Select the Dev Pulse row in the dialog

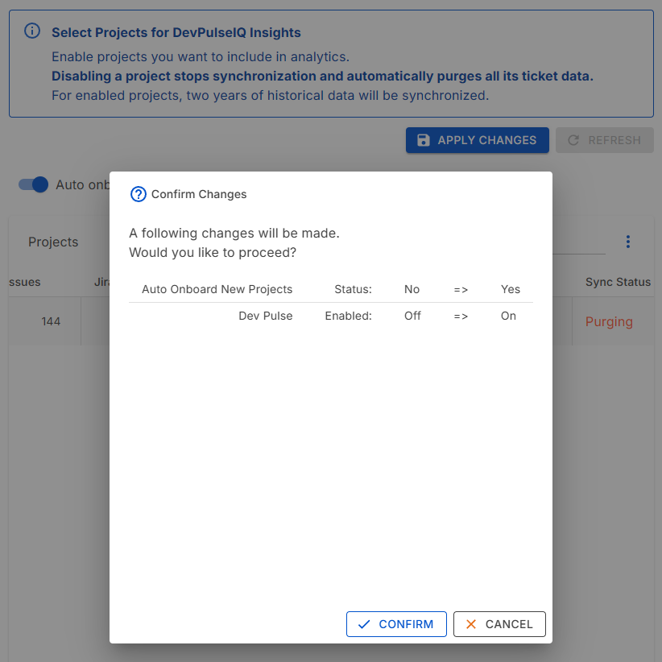click(x=330, y=316)
